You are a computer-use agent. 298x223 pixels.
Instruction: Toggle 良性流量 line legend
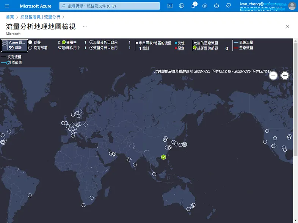pos(243,42)
